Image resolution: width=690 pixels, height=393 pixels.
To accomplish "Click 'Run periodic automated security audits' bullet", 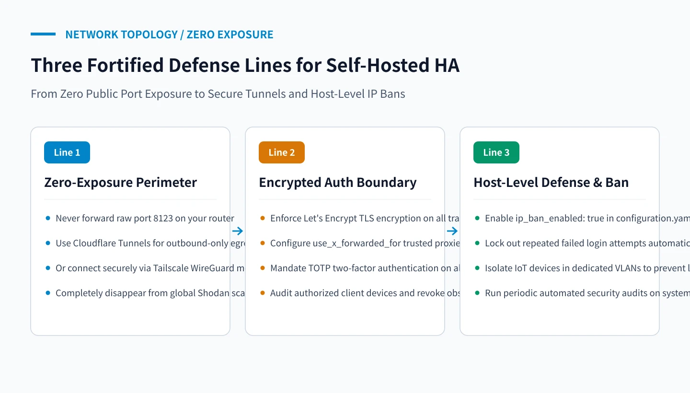I will [587, 293].
